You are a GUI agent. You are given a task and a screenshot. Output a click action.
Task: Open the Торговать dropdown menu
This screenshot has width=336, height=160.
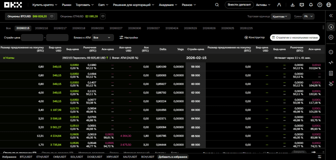tap(85, 5)
